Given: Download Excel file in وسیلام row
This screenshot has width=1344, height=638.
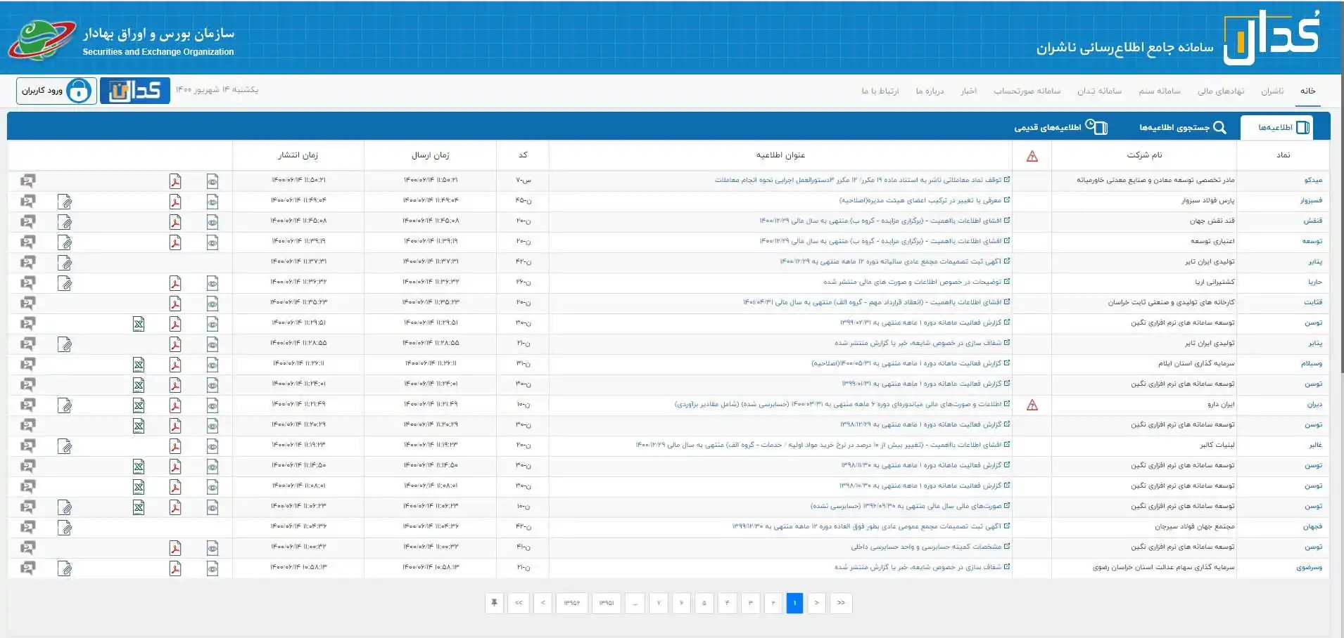Looking at the screenshot, I should [x=139, y=365].
